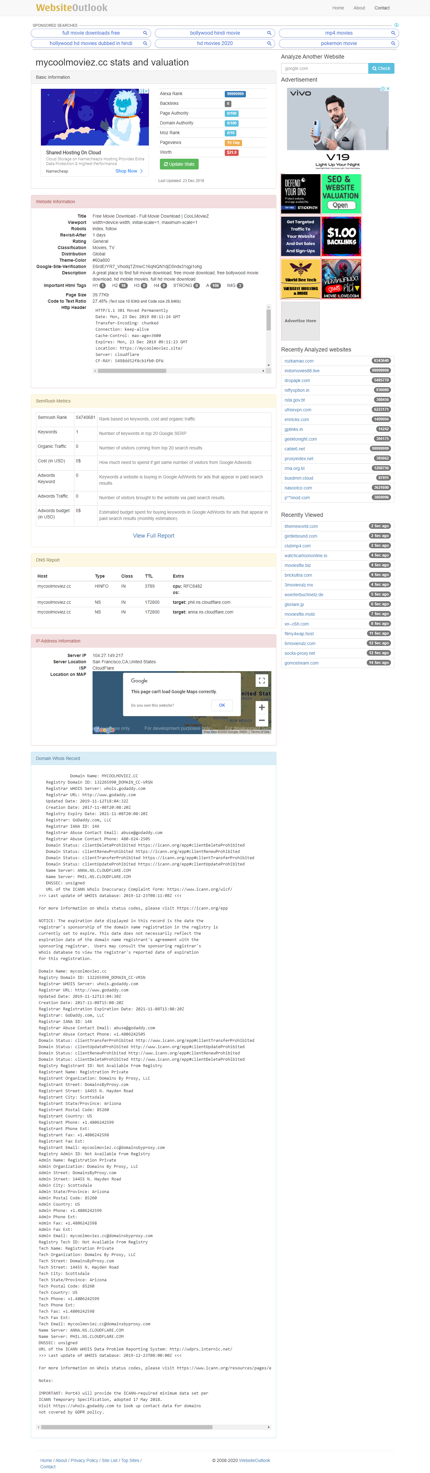
Task: Click the Alexa Rank 99999999 badge
Action: tap(235, 94)
